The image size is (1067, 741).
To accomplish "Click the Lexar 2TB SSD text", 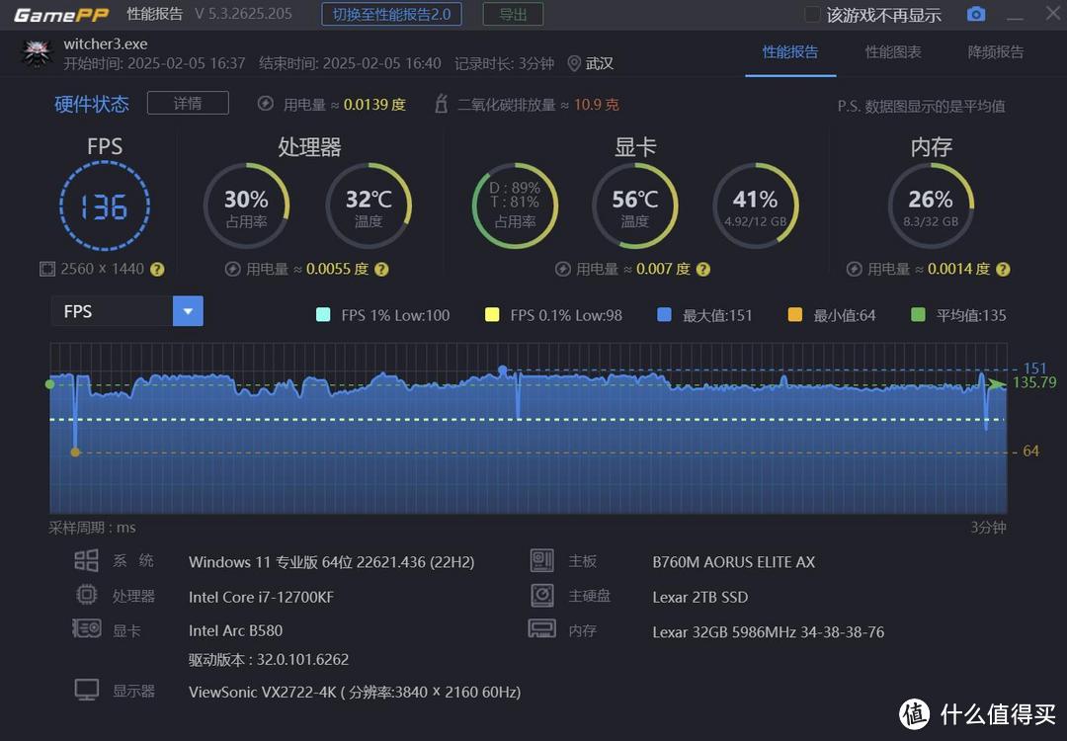I will tap(700, 597).
